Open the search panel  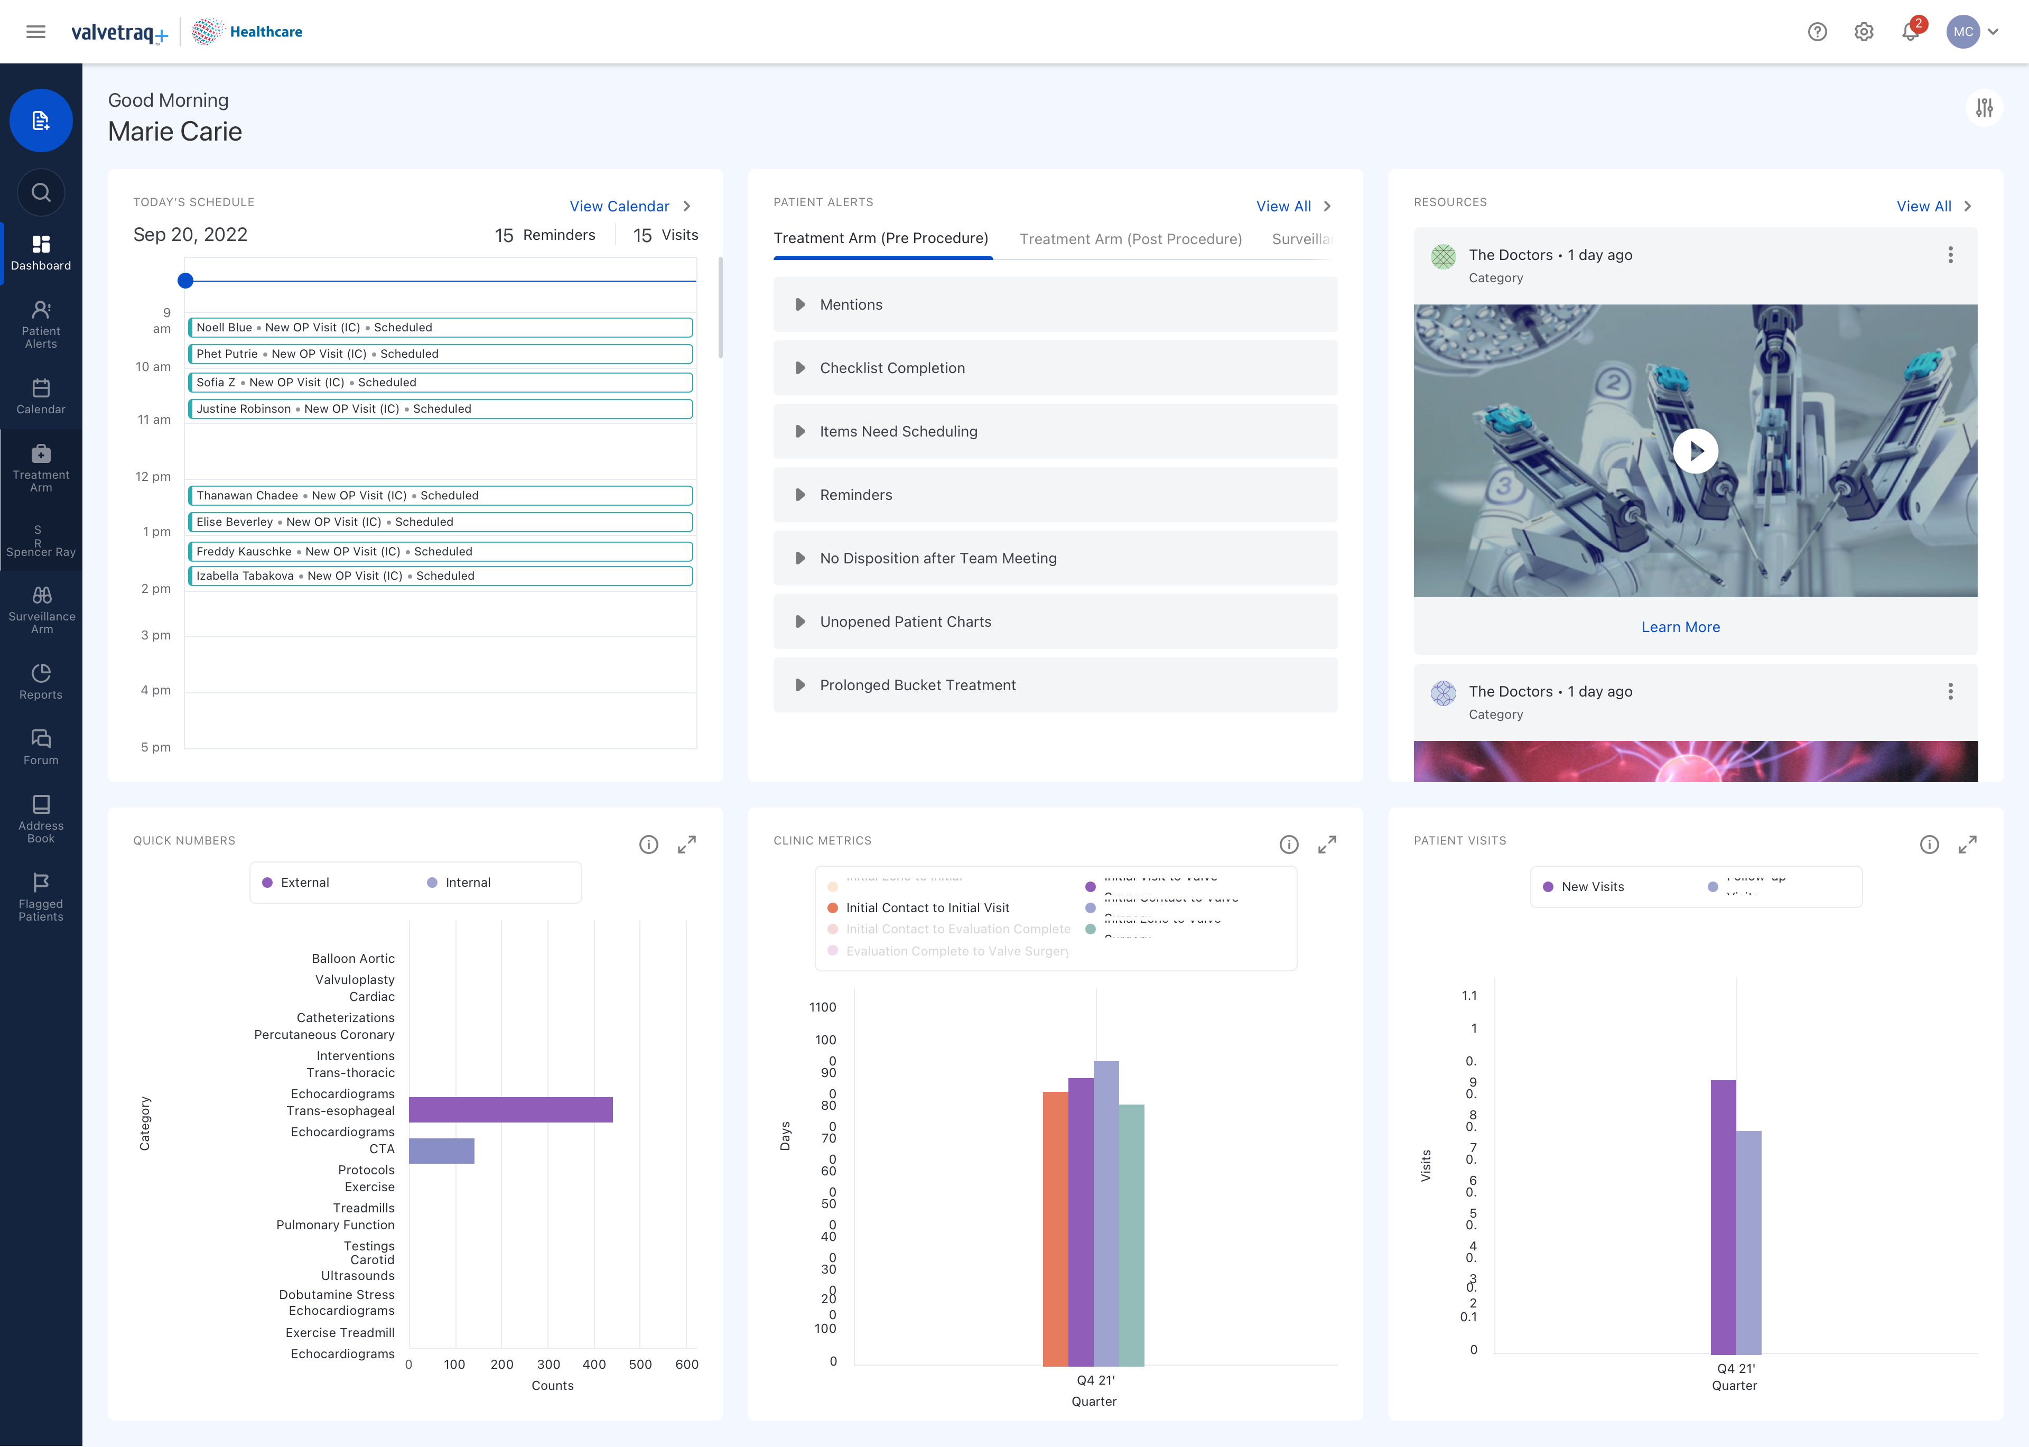(41, 192)
